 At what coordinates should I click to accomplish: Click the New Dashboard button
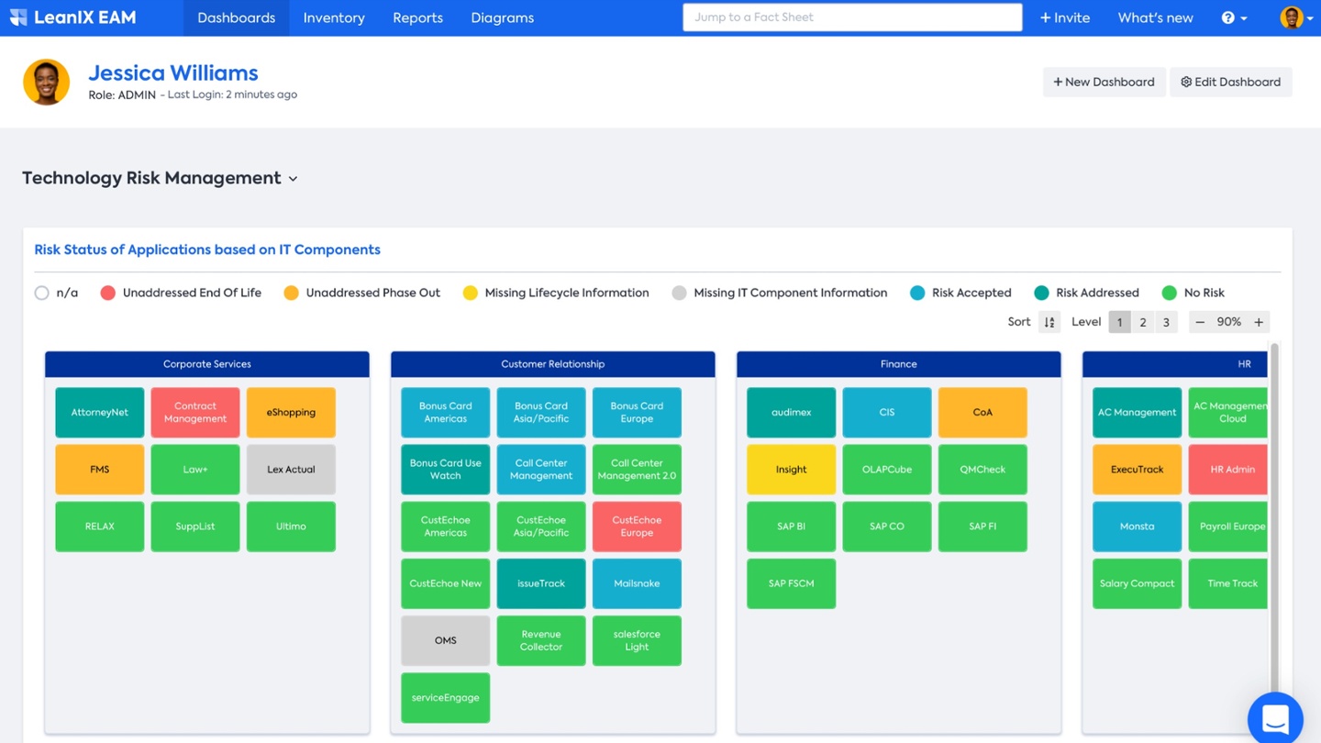coord(1104,82)
